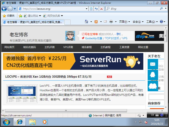Open 域名教程 nav item

pos(87,47)
